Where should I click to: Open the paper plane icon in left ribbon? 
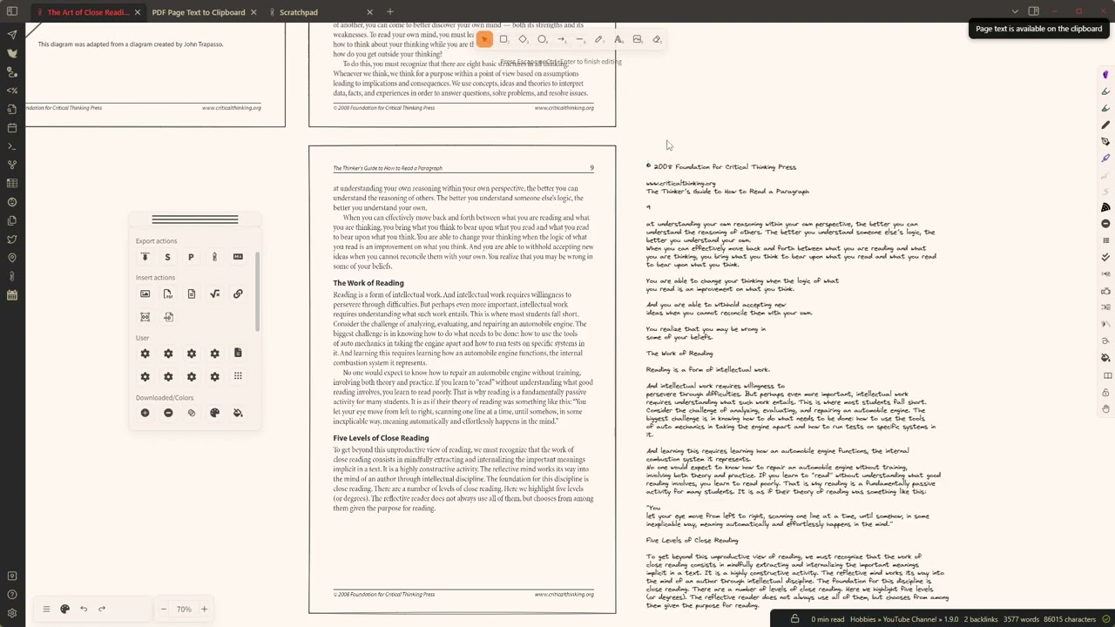coord(12,35)
